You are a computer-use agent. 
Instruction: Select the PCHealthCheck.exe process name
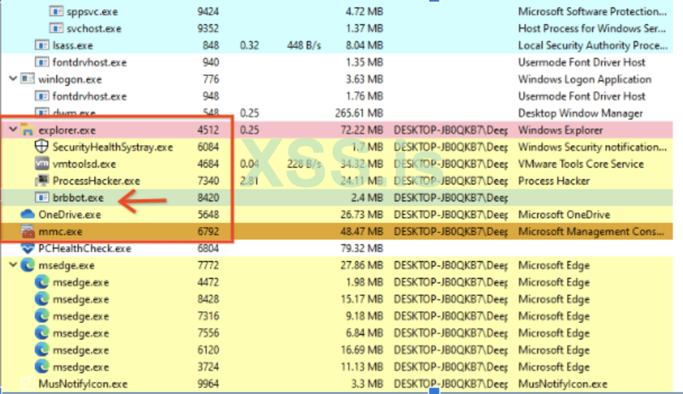[x=85, y=248]
